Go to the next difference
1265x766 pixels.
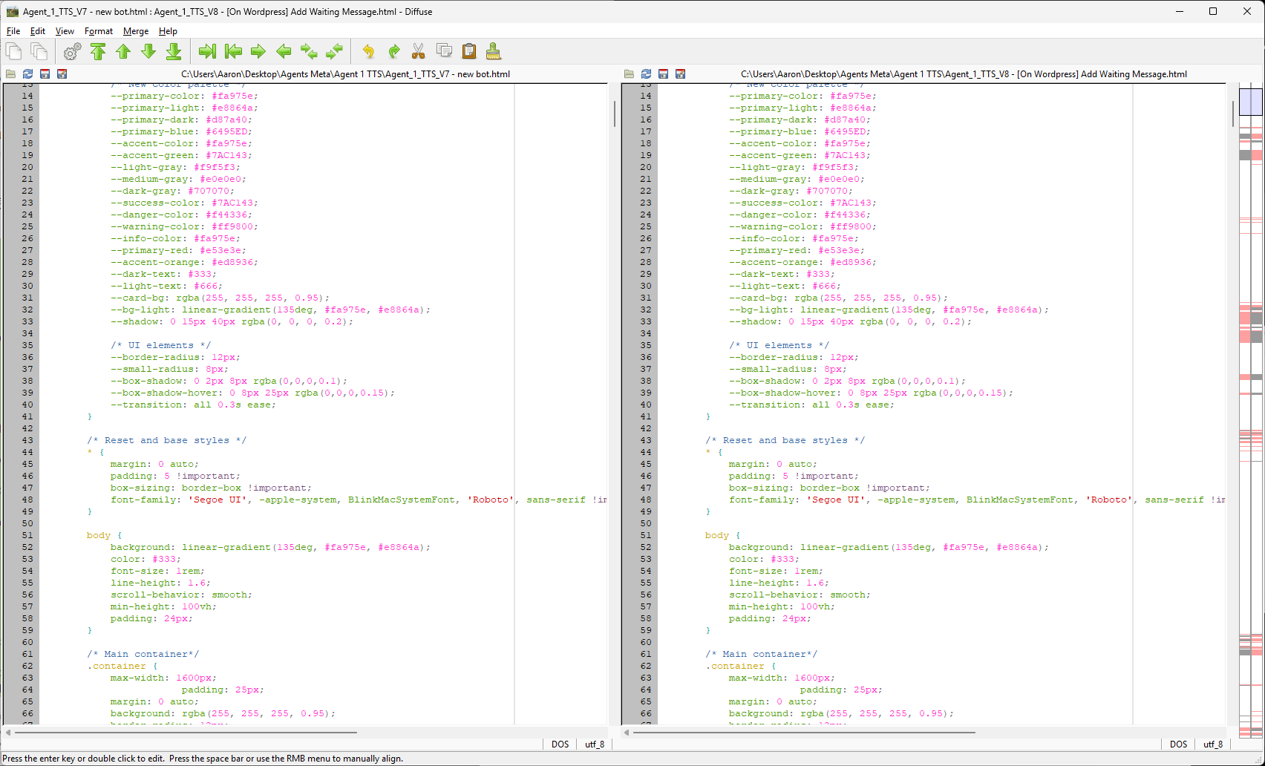148,51
